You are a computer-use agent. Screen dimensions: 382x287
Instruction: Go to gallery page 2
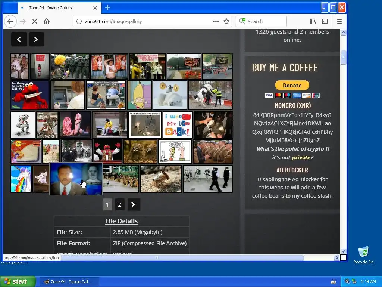click(x=119, y=204)
